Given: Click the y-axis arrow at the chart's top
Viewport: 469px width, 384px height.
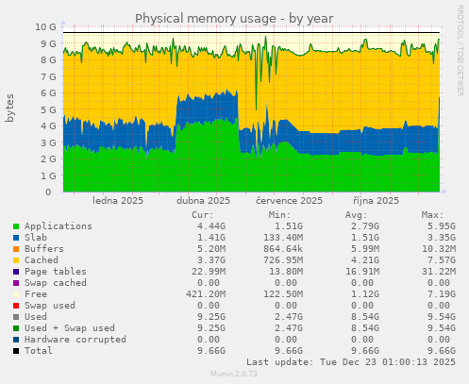Looking at the screenshot, I should tap(63, 23).
